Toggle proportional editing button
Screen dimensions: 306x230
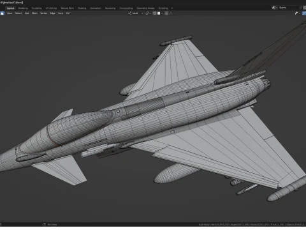166,13
